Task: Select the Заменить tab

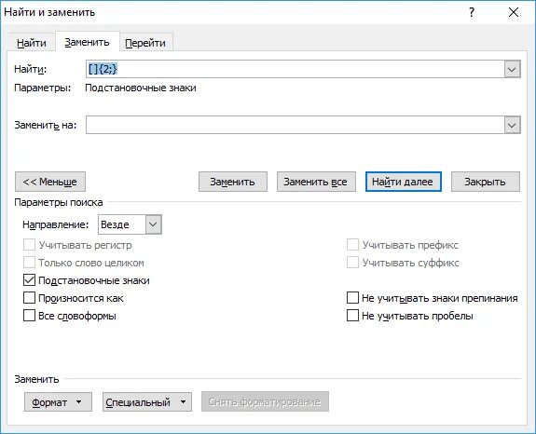Action: pos(88,42)
